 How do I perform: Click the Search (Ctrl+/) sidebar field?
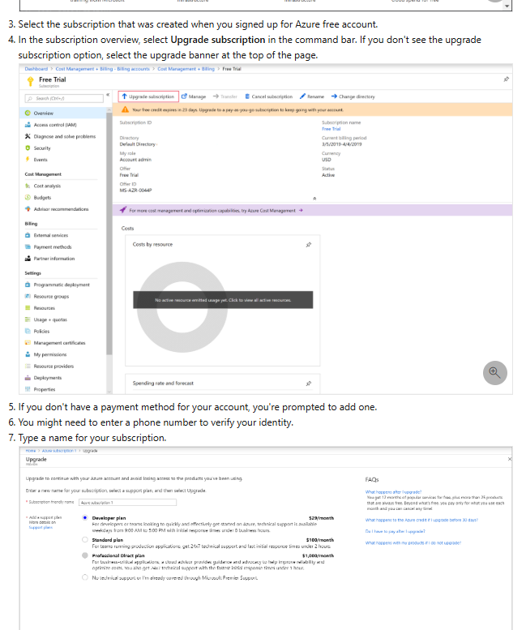64,98
